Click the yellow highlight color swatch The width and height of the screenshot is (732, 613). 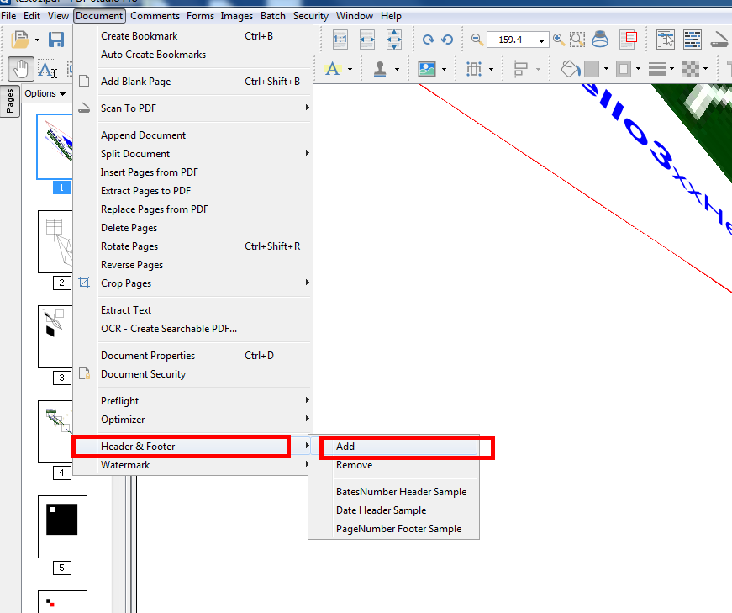click(333, 68)
